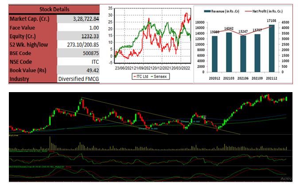Click the Revenue (in Rs .Cr) legend

[x=222, y=11]
